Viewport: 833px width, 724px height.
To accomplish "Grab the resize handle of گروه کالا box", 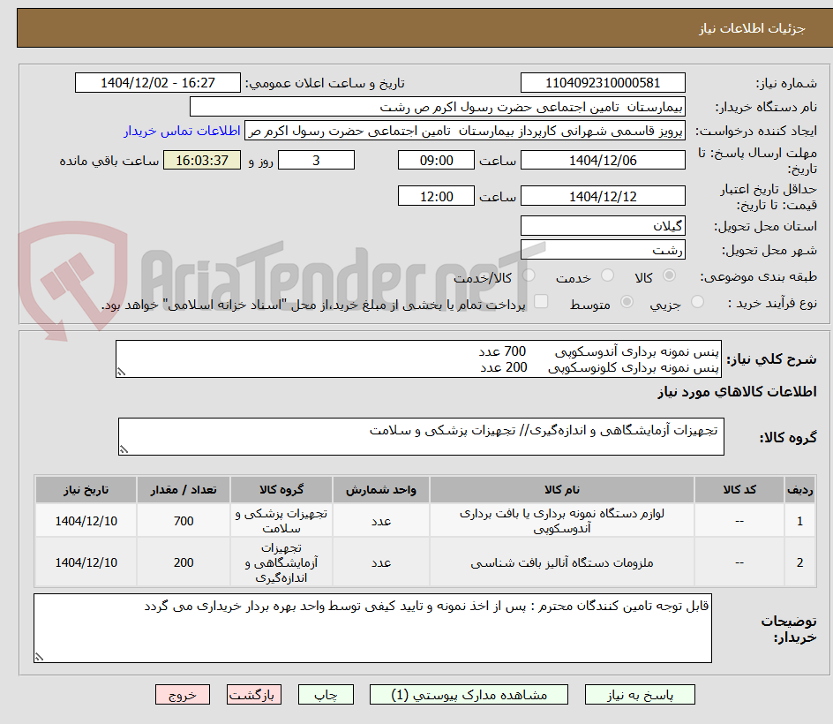I will (x=124, y=449).
